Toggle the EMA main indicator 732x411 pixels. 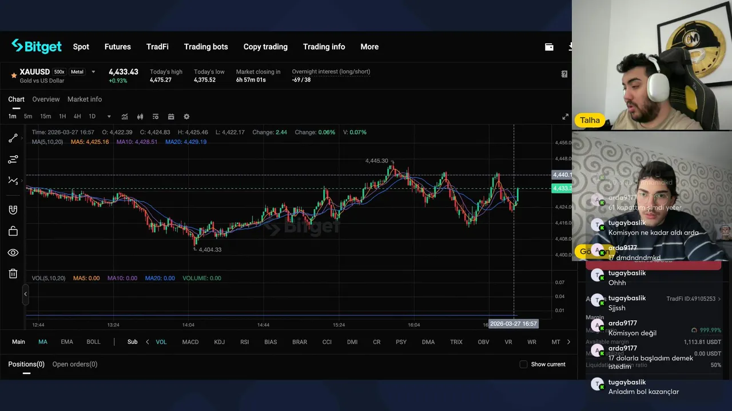(x=67, y=342)
